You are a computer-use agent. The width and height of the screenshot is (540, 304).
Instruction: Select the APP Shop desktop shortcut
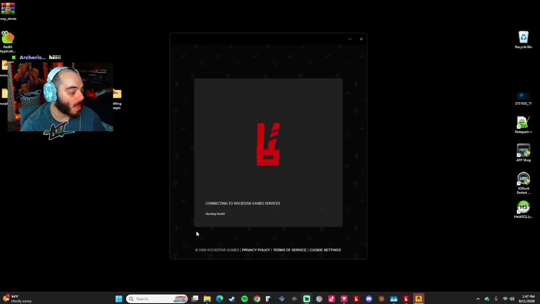coord(523,153)
